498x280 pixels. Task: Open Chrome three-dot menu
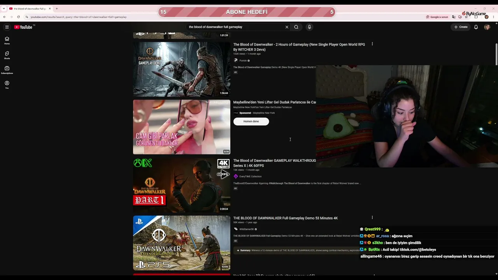(494, 17)
